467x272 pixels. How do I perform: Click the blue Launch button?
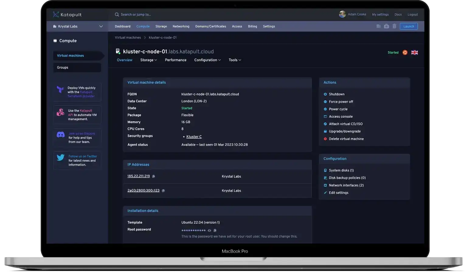[409, 26]
